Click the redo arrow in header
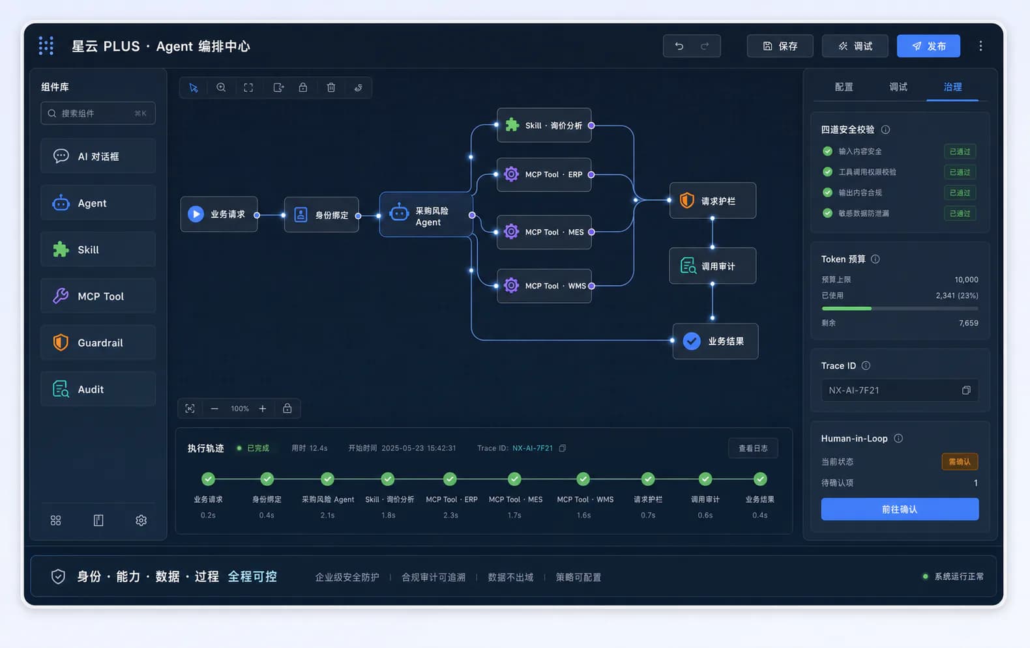 pos(705,46)
